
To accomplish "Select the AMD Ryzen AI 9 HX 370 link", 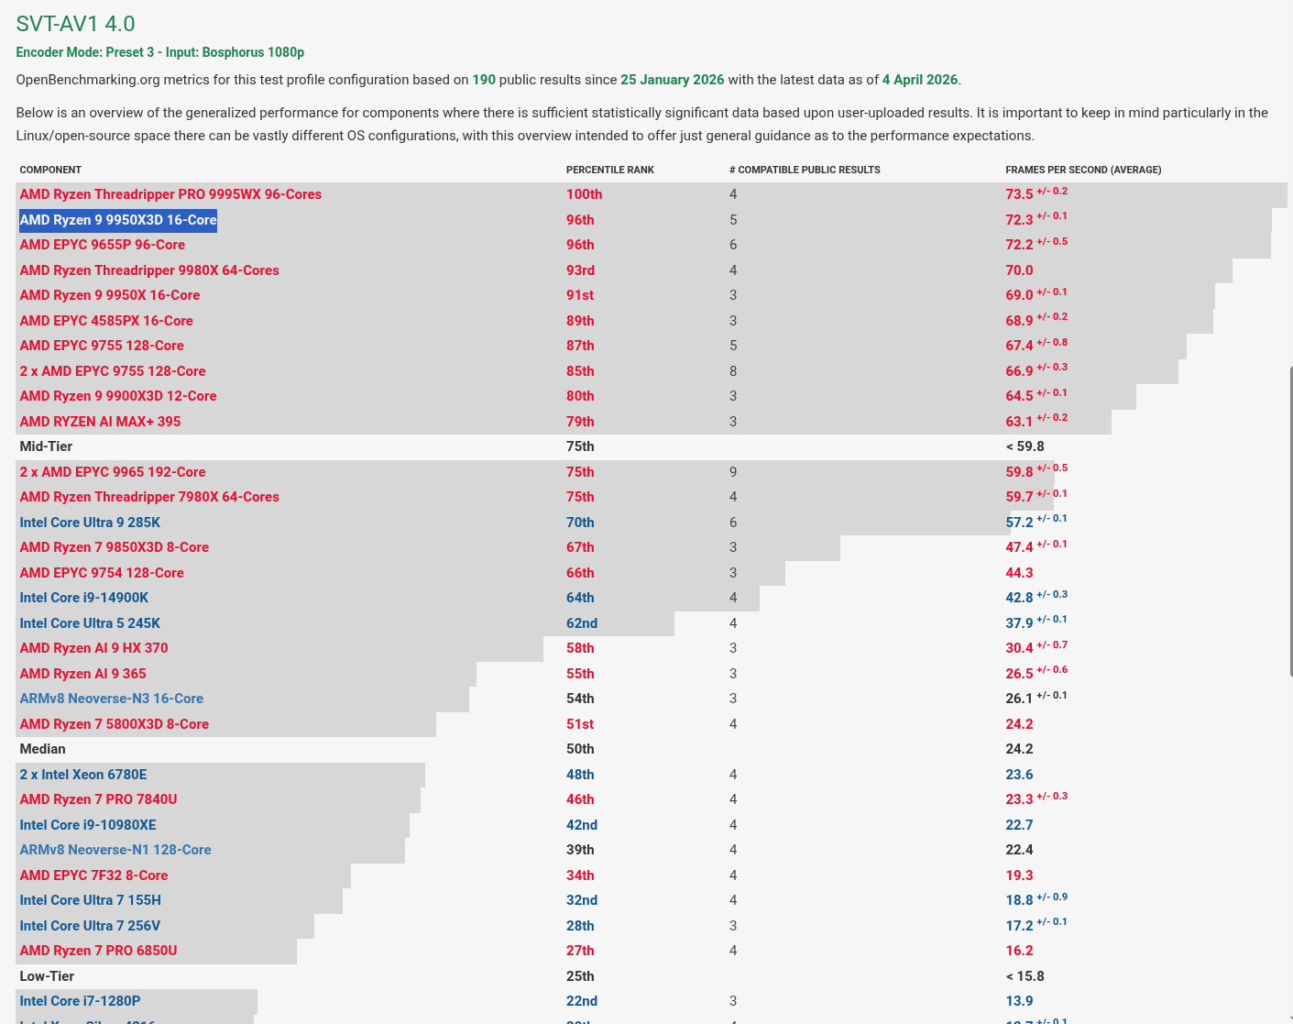I will point(94,648).
